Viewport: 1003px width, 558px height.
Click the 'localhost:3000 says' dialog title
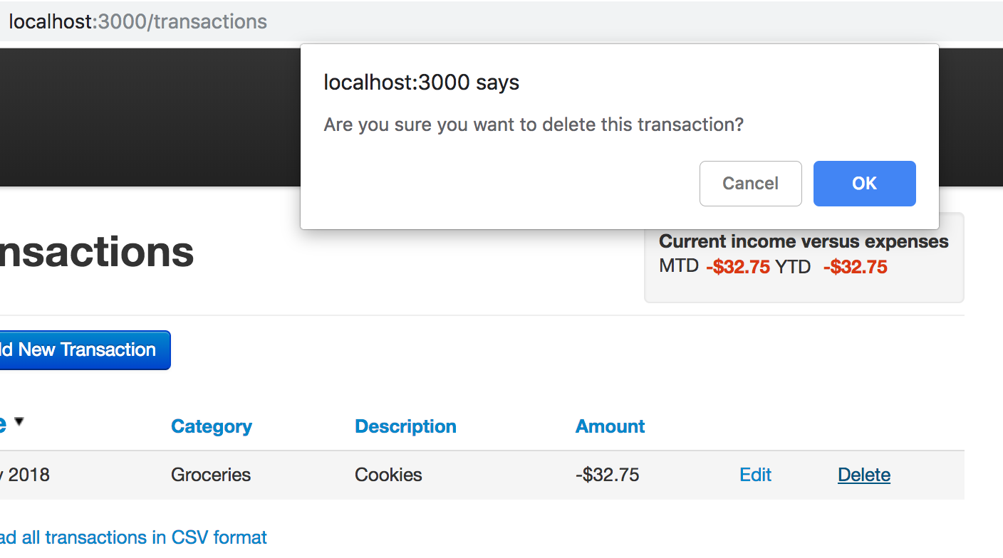[x=421, y=83]
